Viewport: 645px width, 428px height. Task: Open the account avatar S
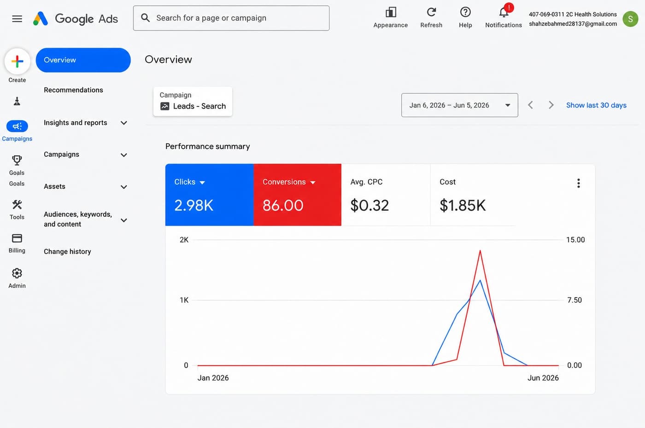click(630, 19)
